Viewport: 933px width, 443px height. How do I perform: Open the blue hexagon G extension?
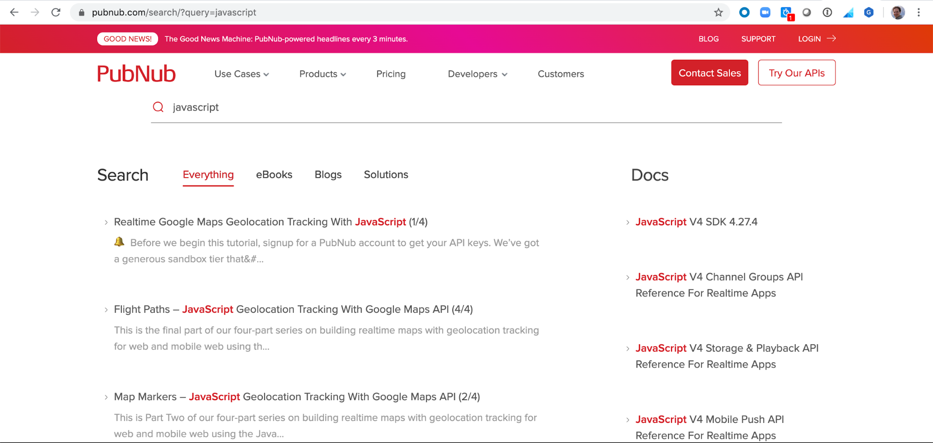point(869,13)
